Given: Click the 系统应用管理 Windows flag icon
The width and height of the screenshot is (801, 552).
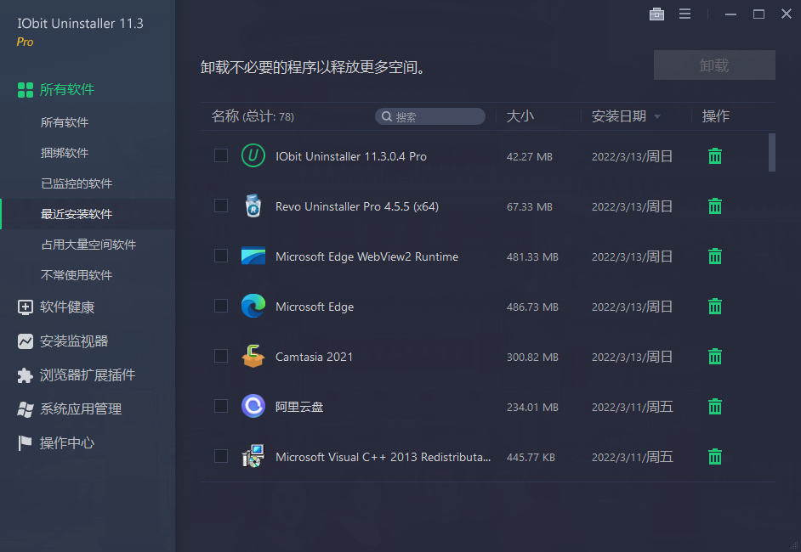Looking at the screenshot, I should tap(25, 409).
